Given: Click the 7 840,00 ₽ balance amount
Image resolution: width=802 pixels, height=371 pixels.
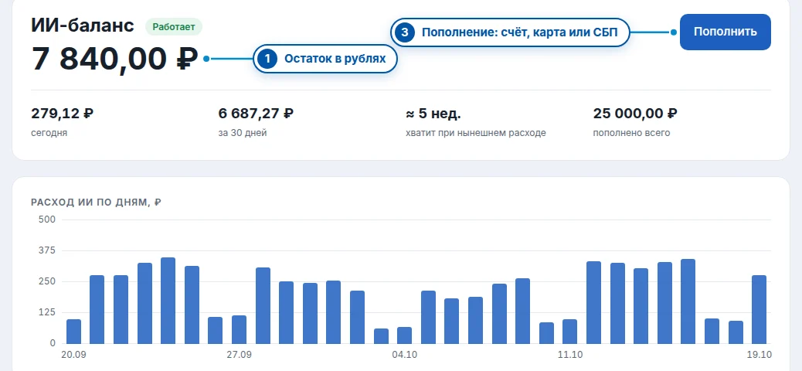Looking at the screenshot, I should click(114, 59).
